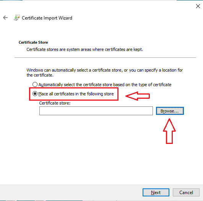Click the 'Certificate Import Wizard' title text
This screenshot has height=201, width=203.
47,18
